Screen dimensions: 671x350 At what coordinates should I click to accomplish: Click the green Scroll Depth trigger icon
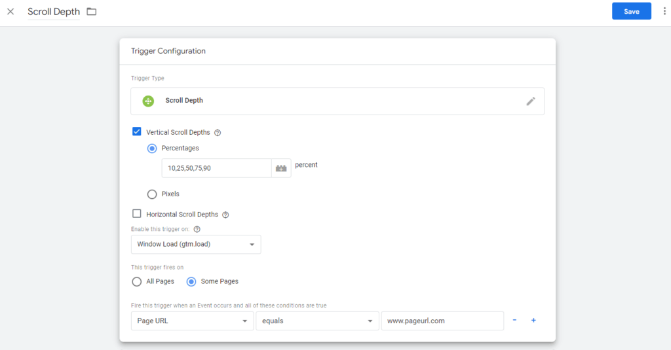(148, 101)
